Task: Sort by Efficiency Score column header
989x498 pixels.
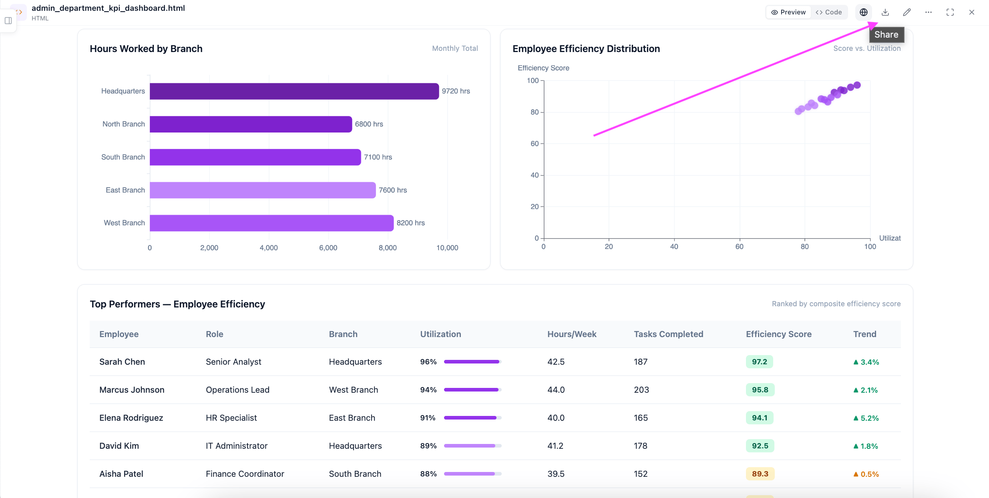Action: tap(778, 334)
